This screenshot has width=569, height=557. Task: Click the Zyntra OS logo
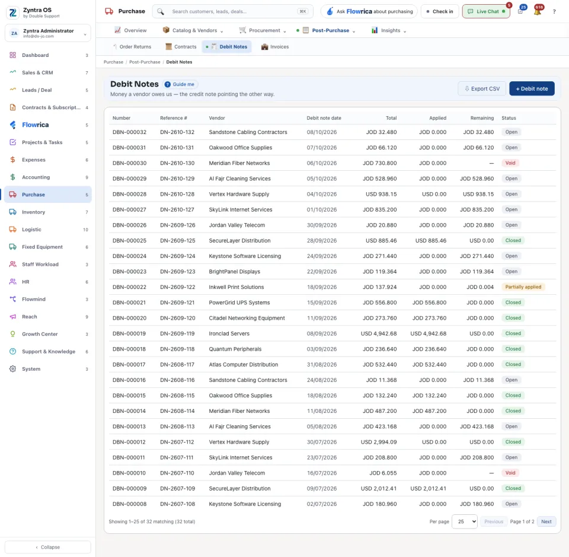[12, 12]
